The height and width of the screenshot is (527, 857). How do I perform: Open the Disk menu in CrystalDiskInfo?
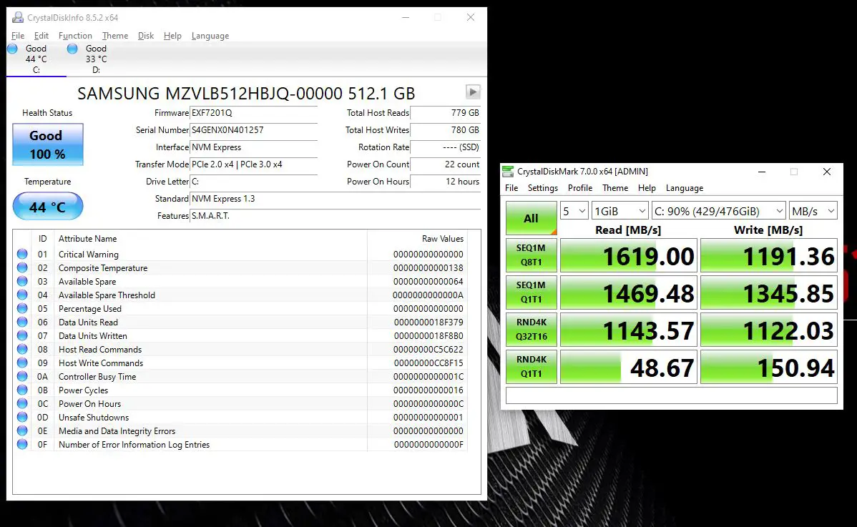146,36
